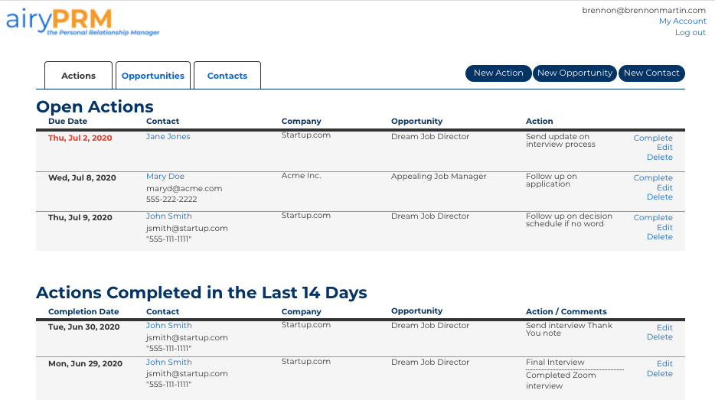715x400 pixels.
Task: Delete the completed Final Interview action
Action: (x=659, y=374)
